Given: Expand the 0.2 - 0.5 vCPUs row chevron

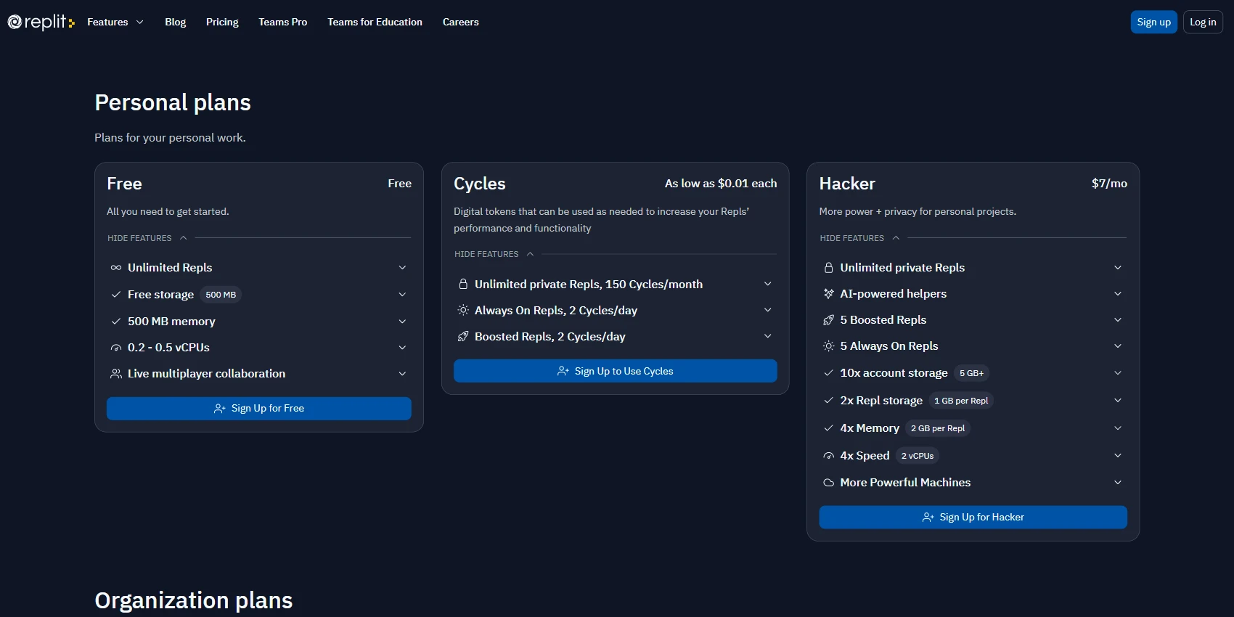Looking at the screenshot, I should [402, 348].
